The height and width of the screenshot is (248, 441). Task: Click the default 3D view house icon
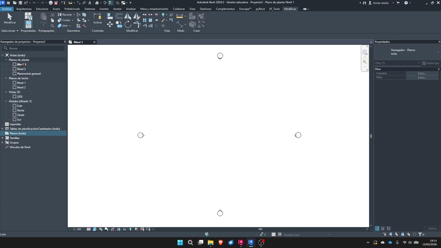(x=97, y=3)
